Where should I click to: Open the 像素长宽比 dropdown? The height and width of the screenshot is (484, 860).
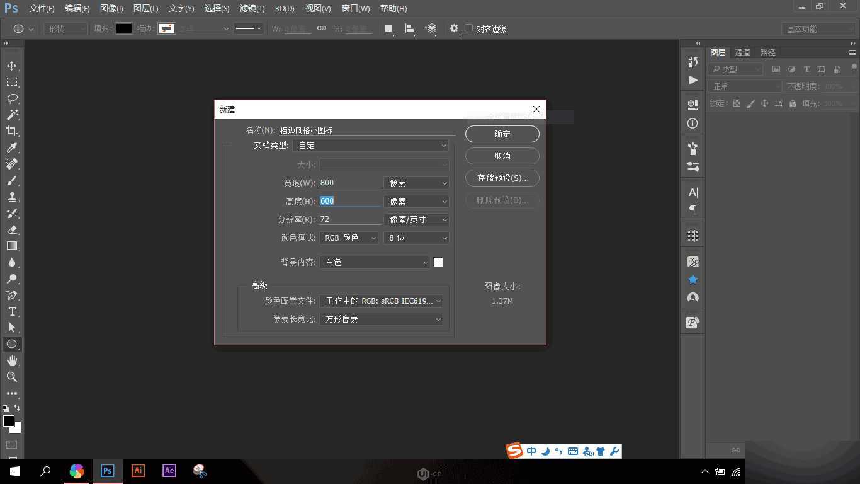tap(381, 319)
